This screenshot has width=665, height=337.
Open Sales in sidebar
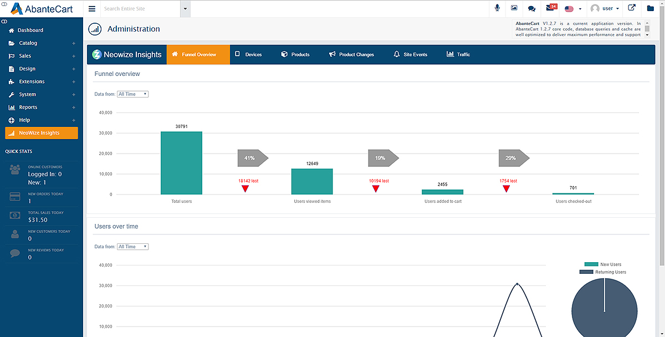click(42, 56)
